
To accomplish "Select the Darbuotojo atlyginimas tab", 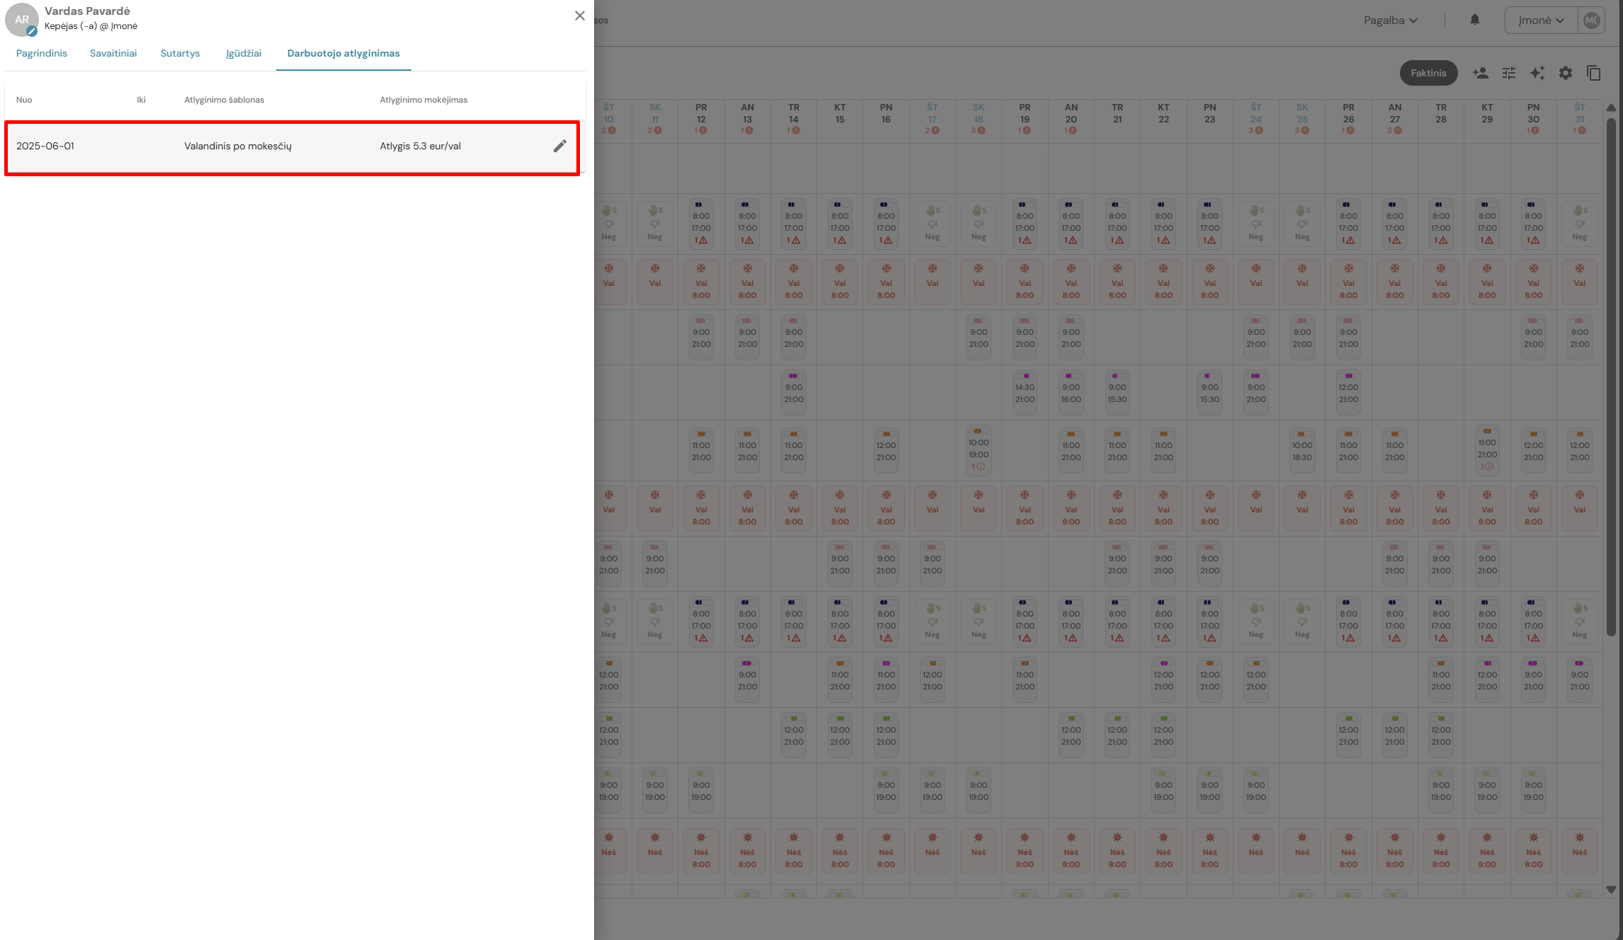I will coord(343,53).
